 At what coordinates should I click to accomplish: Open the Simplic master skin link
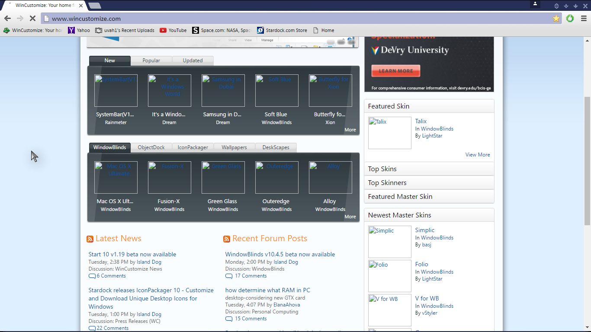click(425, 230)
